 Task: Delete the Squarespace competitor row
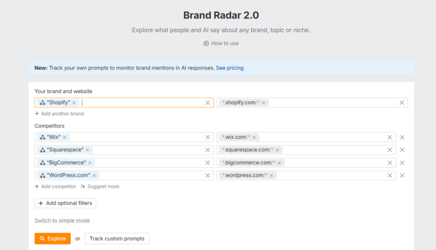click(x=402, y=150)
